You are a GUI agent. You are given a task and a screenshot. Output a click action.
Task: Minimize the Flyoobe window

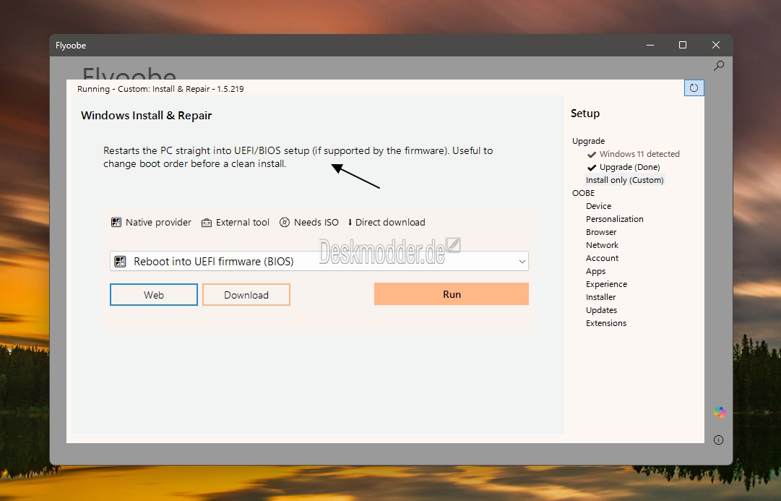(650, 45)
